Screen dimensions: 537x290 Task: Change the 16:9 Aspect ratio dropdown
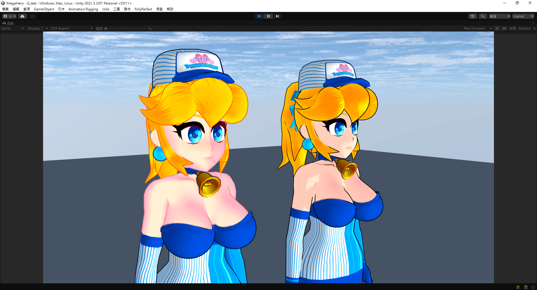[71, 28]
